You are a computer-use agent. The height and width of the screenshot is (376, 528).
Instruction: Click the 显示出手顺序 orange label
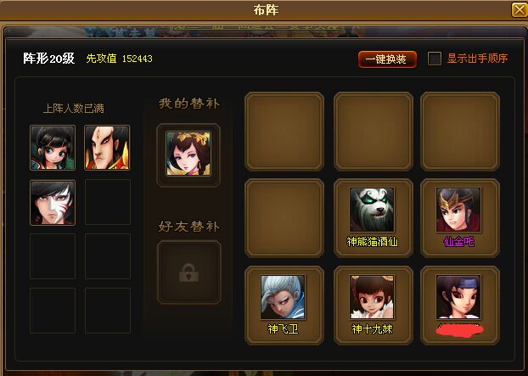point(477,59)
